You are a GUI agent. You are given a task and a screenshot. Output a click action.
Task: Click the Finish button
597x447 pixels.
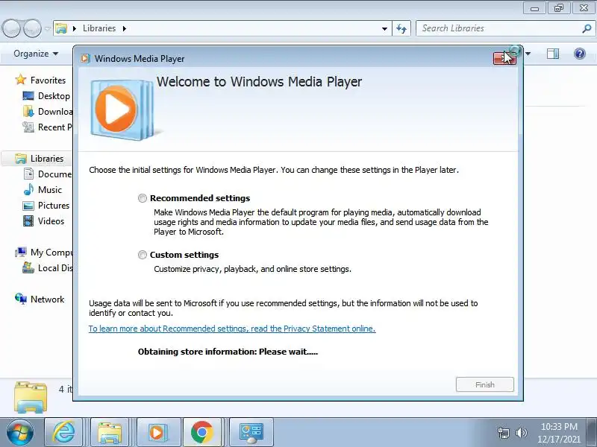tap(484, 384)
